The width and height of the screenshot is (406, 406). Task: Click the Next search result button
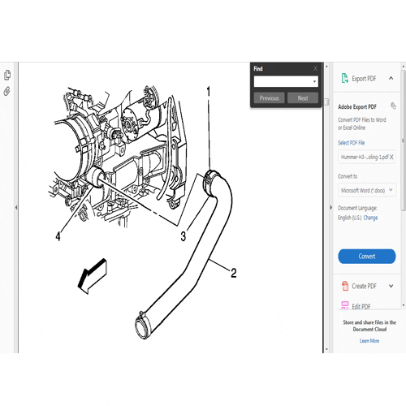(303, 98)
